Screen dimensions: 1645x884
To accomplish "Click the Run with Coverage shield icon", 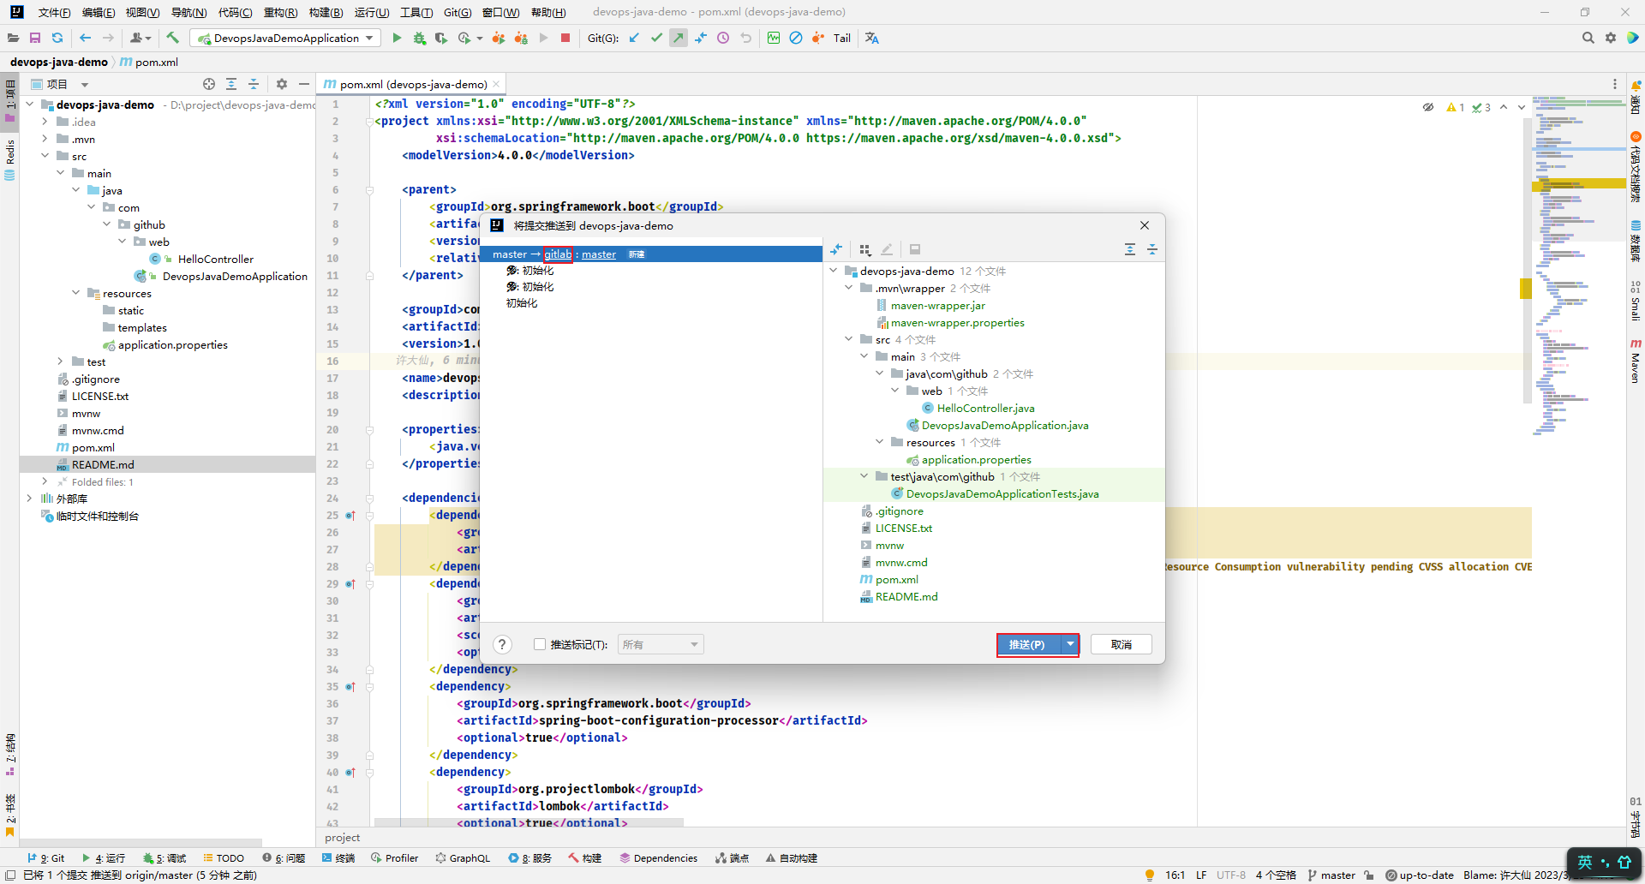I will 441,38.
